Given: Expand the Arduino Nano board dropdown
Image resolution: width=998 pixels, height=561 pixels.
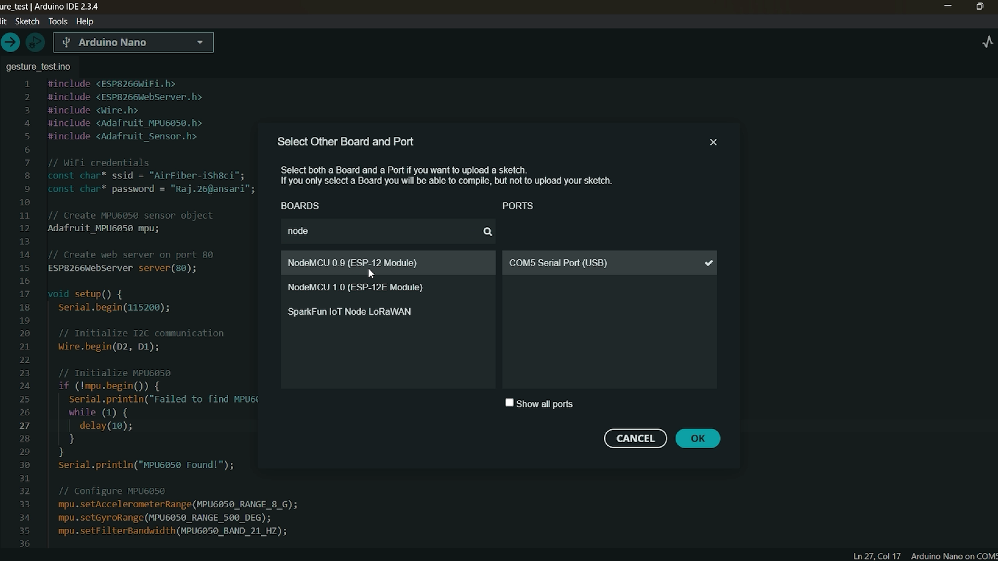Looking at the screenshot, I should point(200,42).
